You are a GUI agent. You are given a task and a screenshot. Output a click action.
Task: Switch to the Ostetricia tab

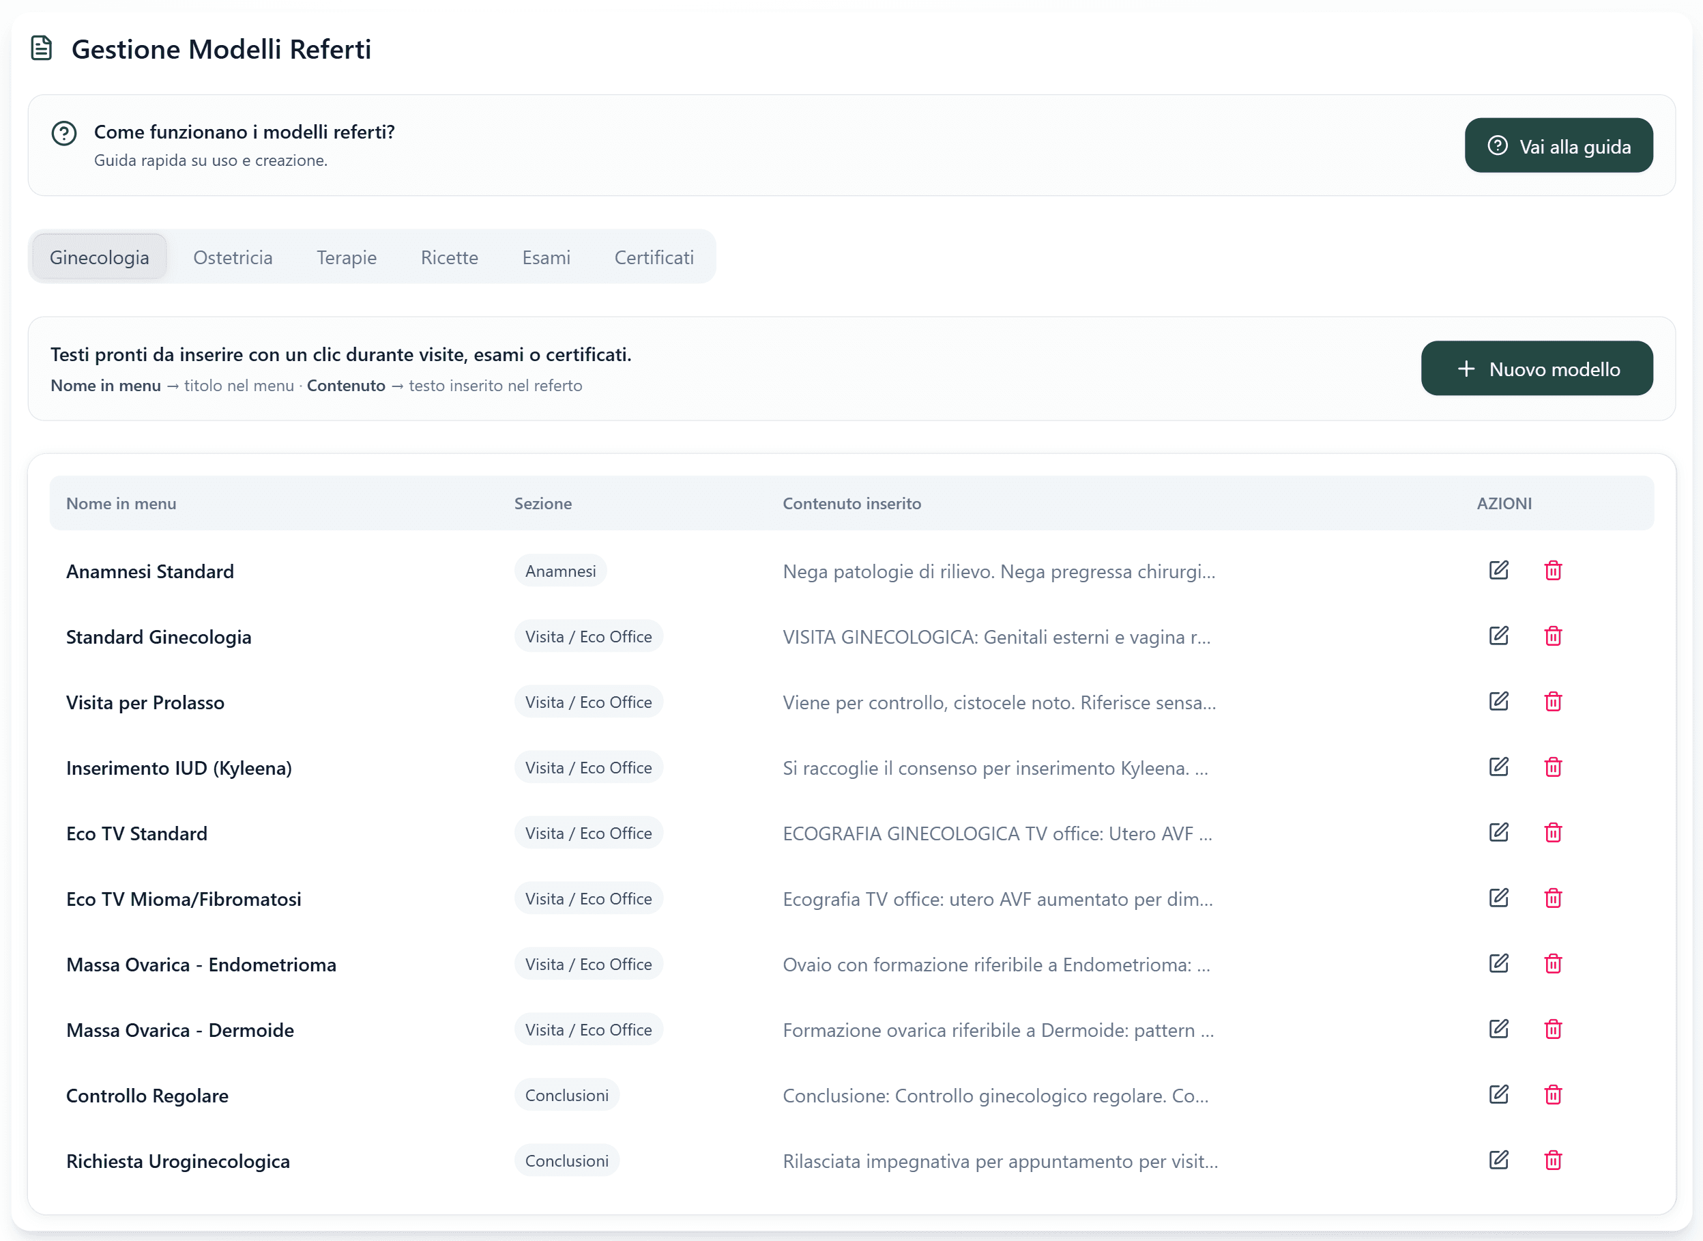[233, 257]
